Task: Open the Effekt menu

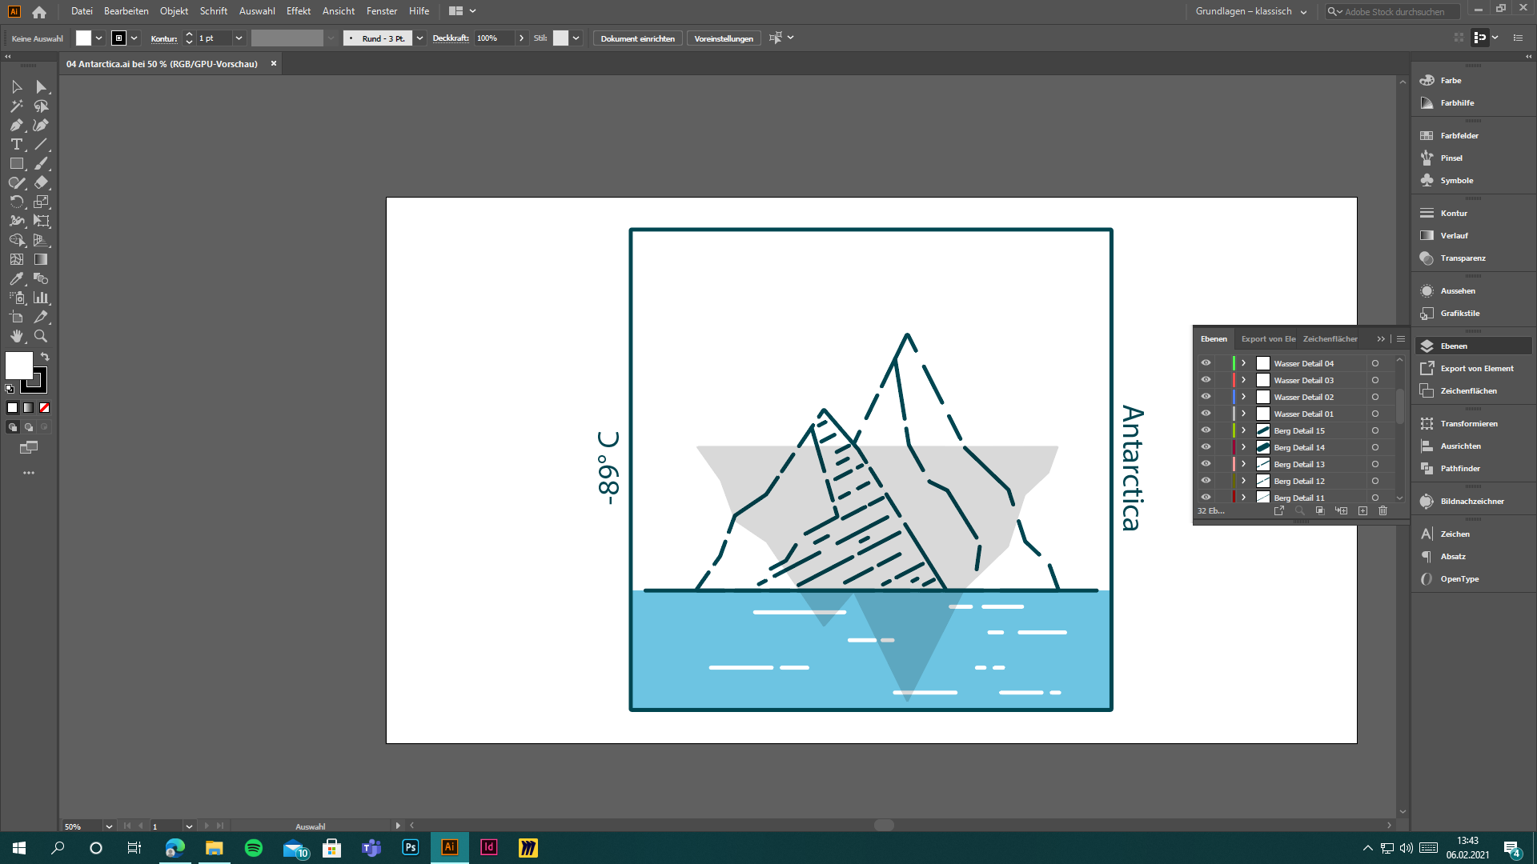Action: point(298,11)
